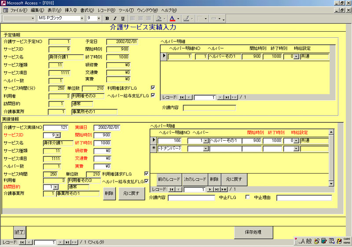Align text right via toolbar

(x=148, y=18)
